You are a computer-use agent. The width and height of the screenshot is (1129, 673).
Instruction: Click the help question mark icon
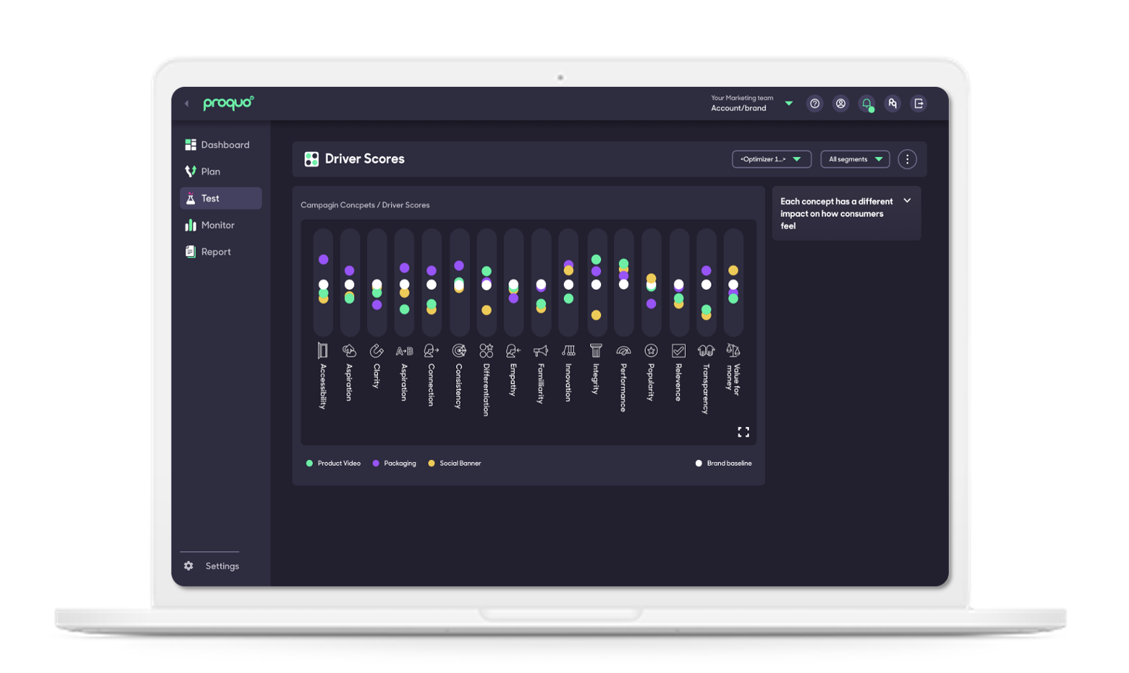pyautogui.click(x=814, y=103)
